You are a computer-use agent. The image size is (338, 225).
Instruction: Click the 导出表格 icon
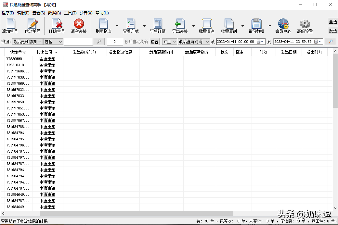(x=180, y=24)
